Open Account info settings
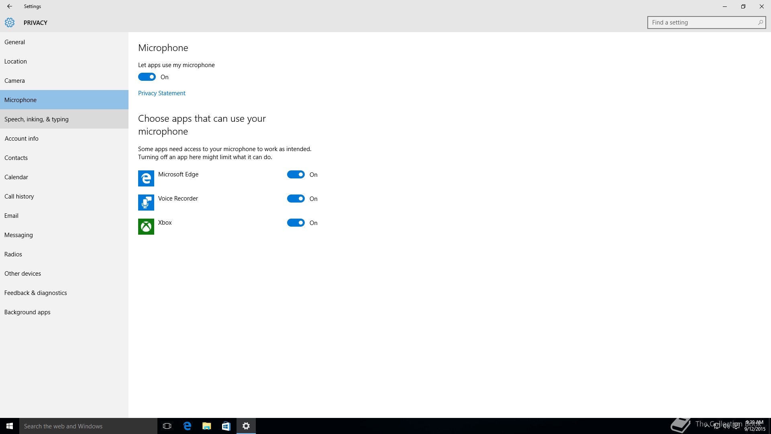The height and width of the screenshot is (434, 771). pyautogui.click(x=64, y=138)
